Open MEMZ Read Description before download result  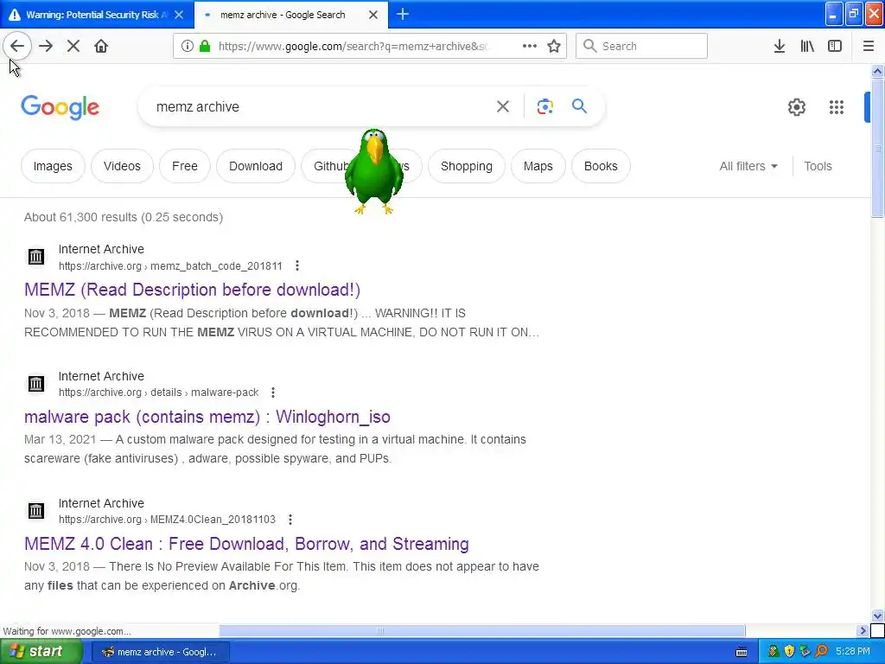(192, 290)
